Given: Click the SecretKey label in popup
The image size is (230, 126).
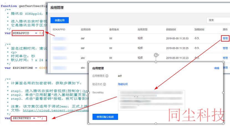Looking at the screenshot, I should 98,92.
